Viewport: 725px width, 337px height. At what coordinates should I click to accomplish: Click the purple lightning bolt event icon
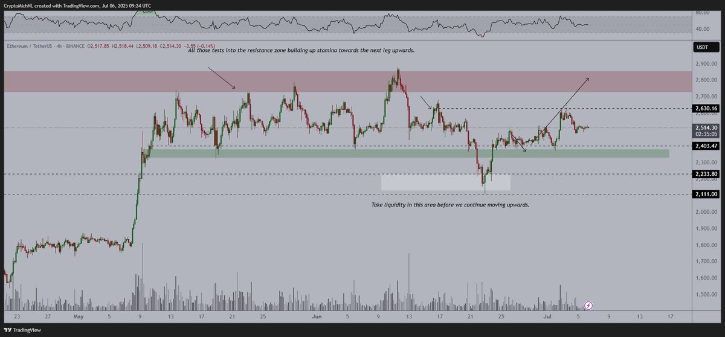click(588, 306)
